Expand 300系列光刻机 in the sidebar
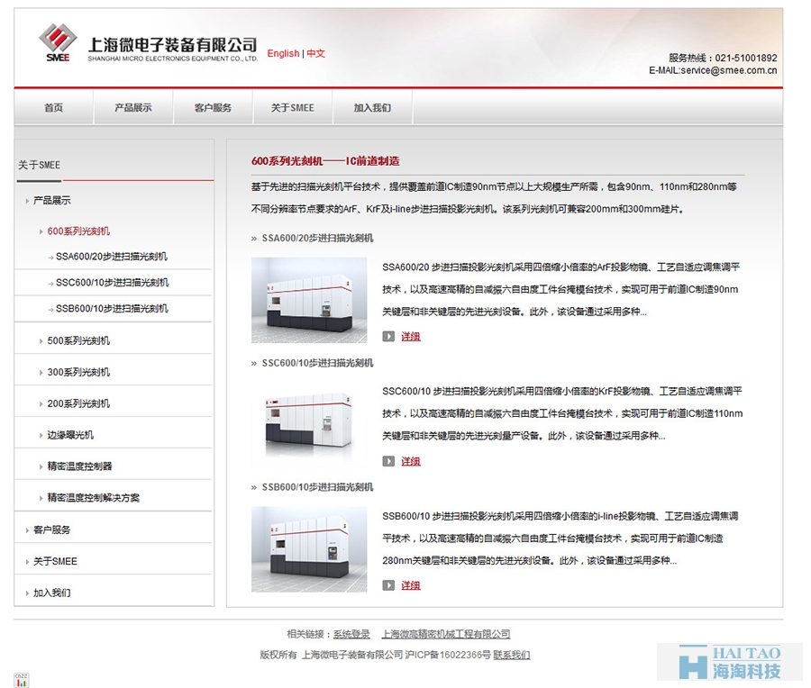811x688 pixels. point(78,372)
